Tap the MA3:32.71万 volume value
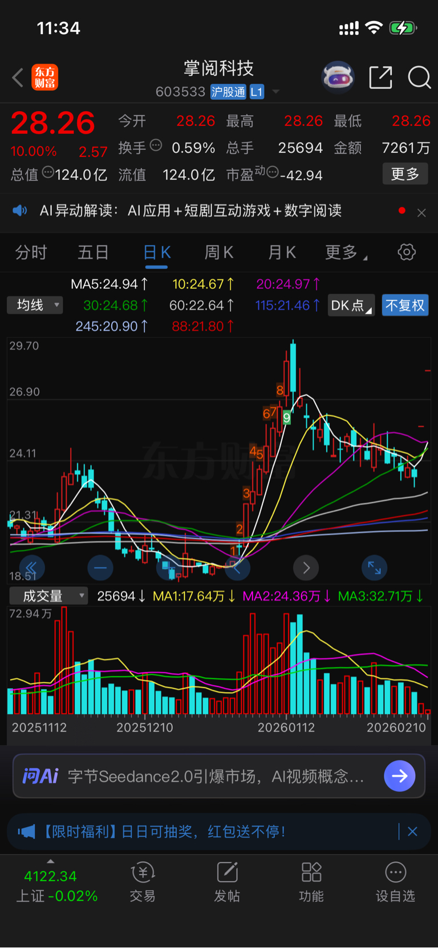 (x=380, y=596)
